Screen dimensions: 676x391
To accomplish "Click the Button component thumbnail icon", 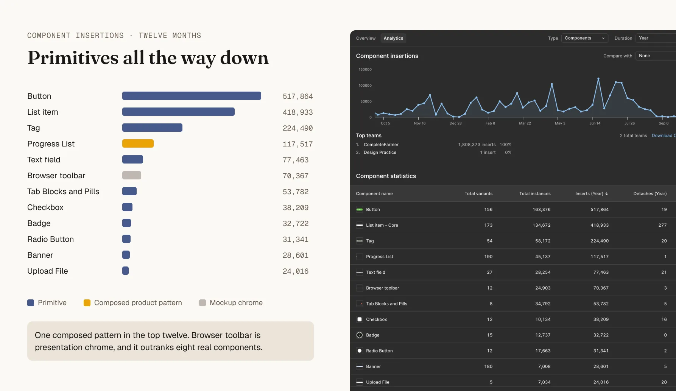I will coord(360,209).
